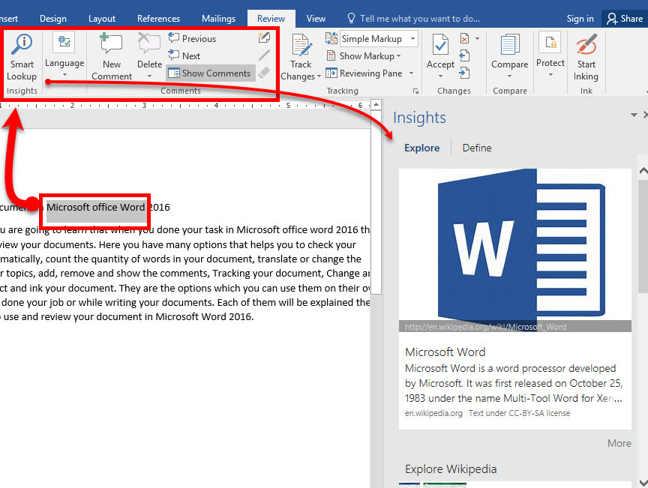The width and height of the screenshot is (648, 488).
Task: Go to the Previous Change
Action: (464, 55)
